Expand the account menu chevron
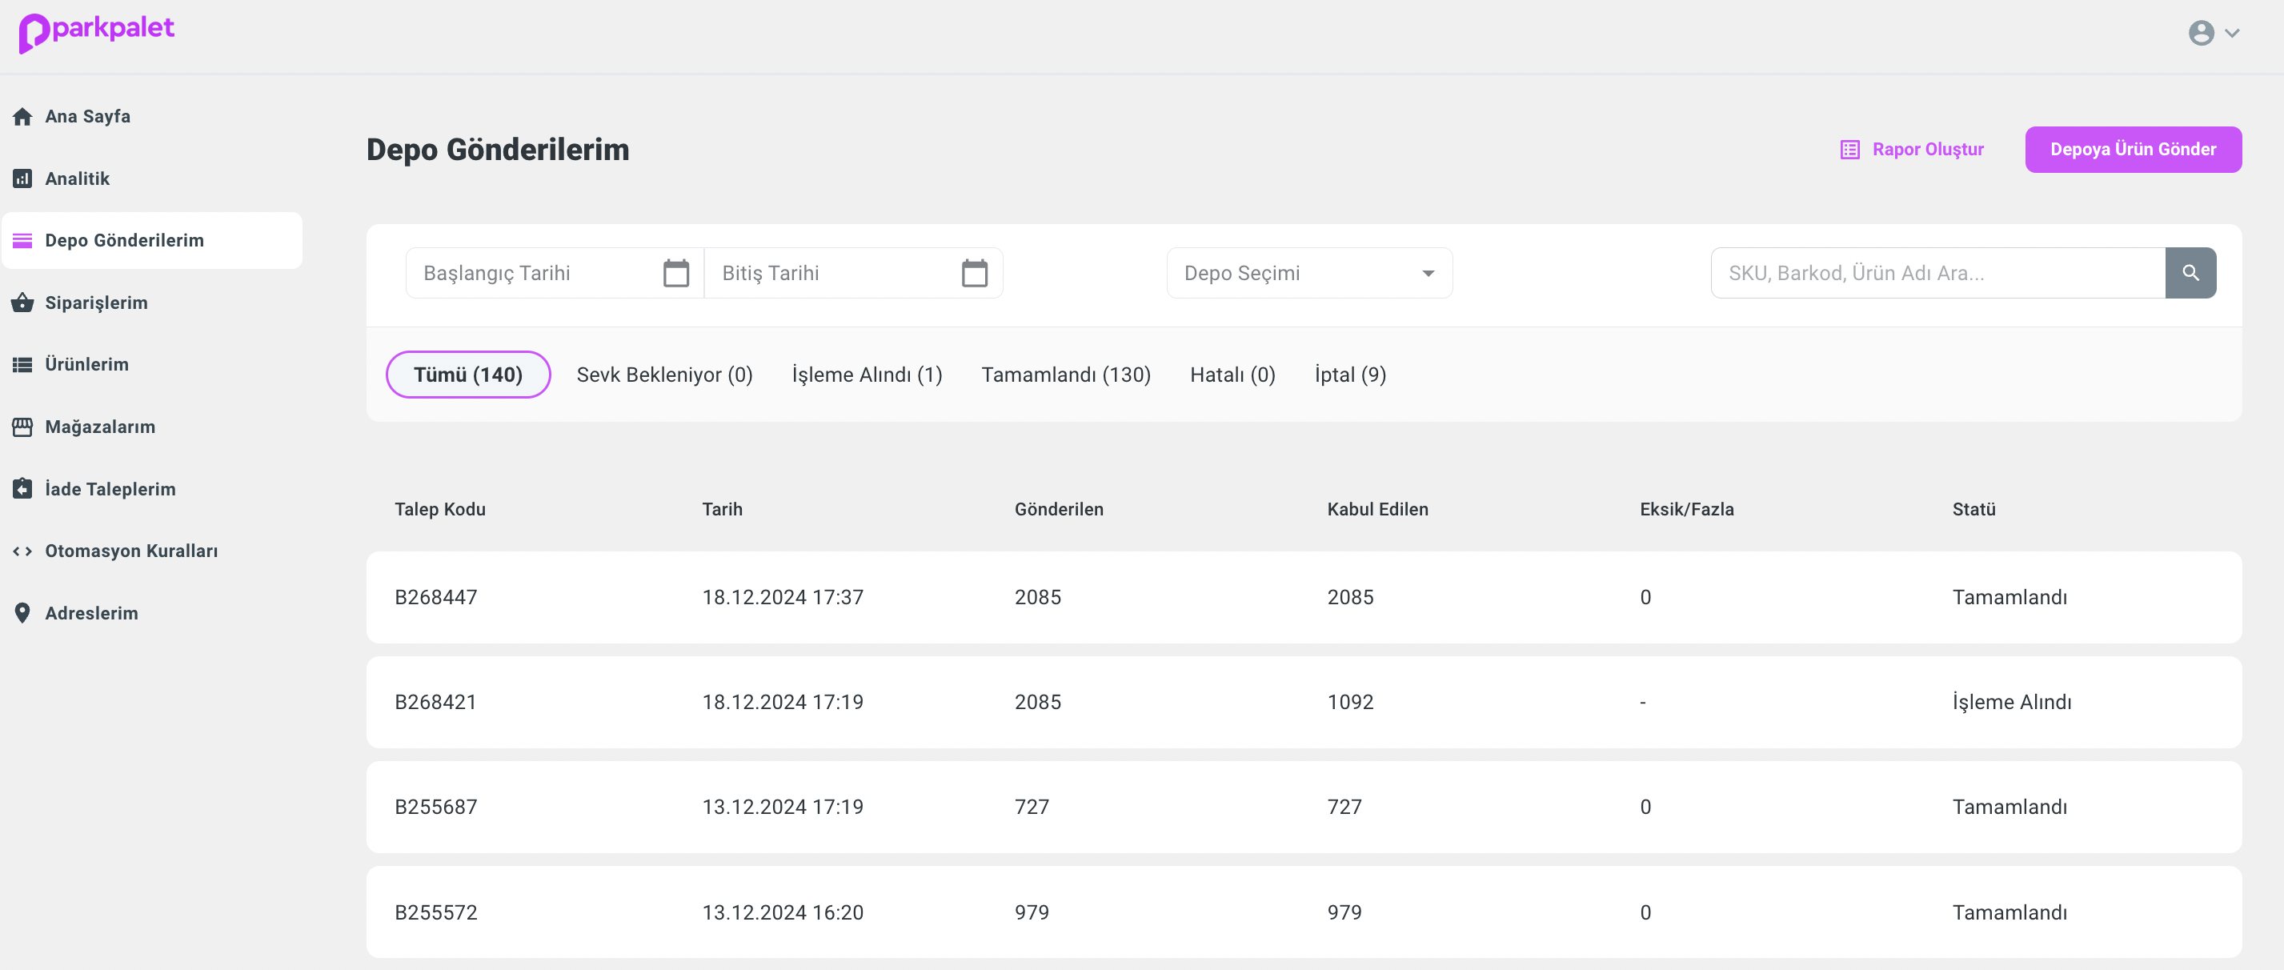This screenshot has height=970, width=2284. click(x=2233, y=34)
